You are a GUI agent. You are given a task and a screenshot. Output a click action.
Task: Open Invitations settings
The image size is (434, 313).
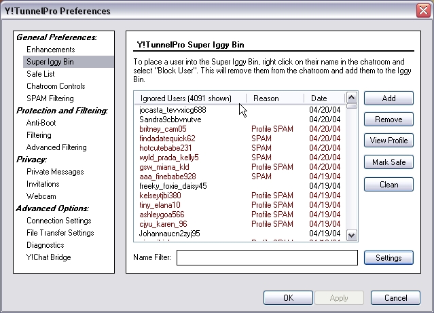(x=43, y=184)
